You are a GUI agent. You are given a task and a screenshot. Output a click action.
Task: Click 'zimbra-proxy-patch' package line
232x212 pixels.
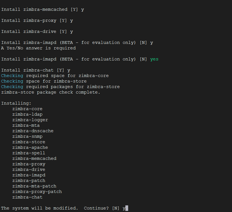point(37,192)
